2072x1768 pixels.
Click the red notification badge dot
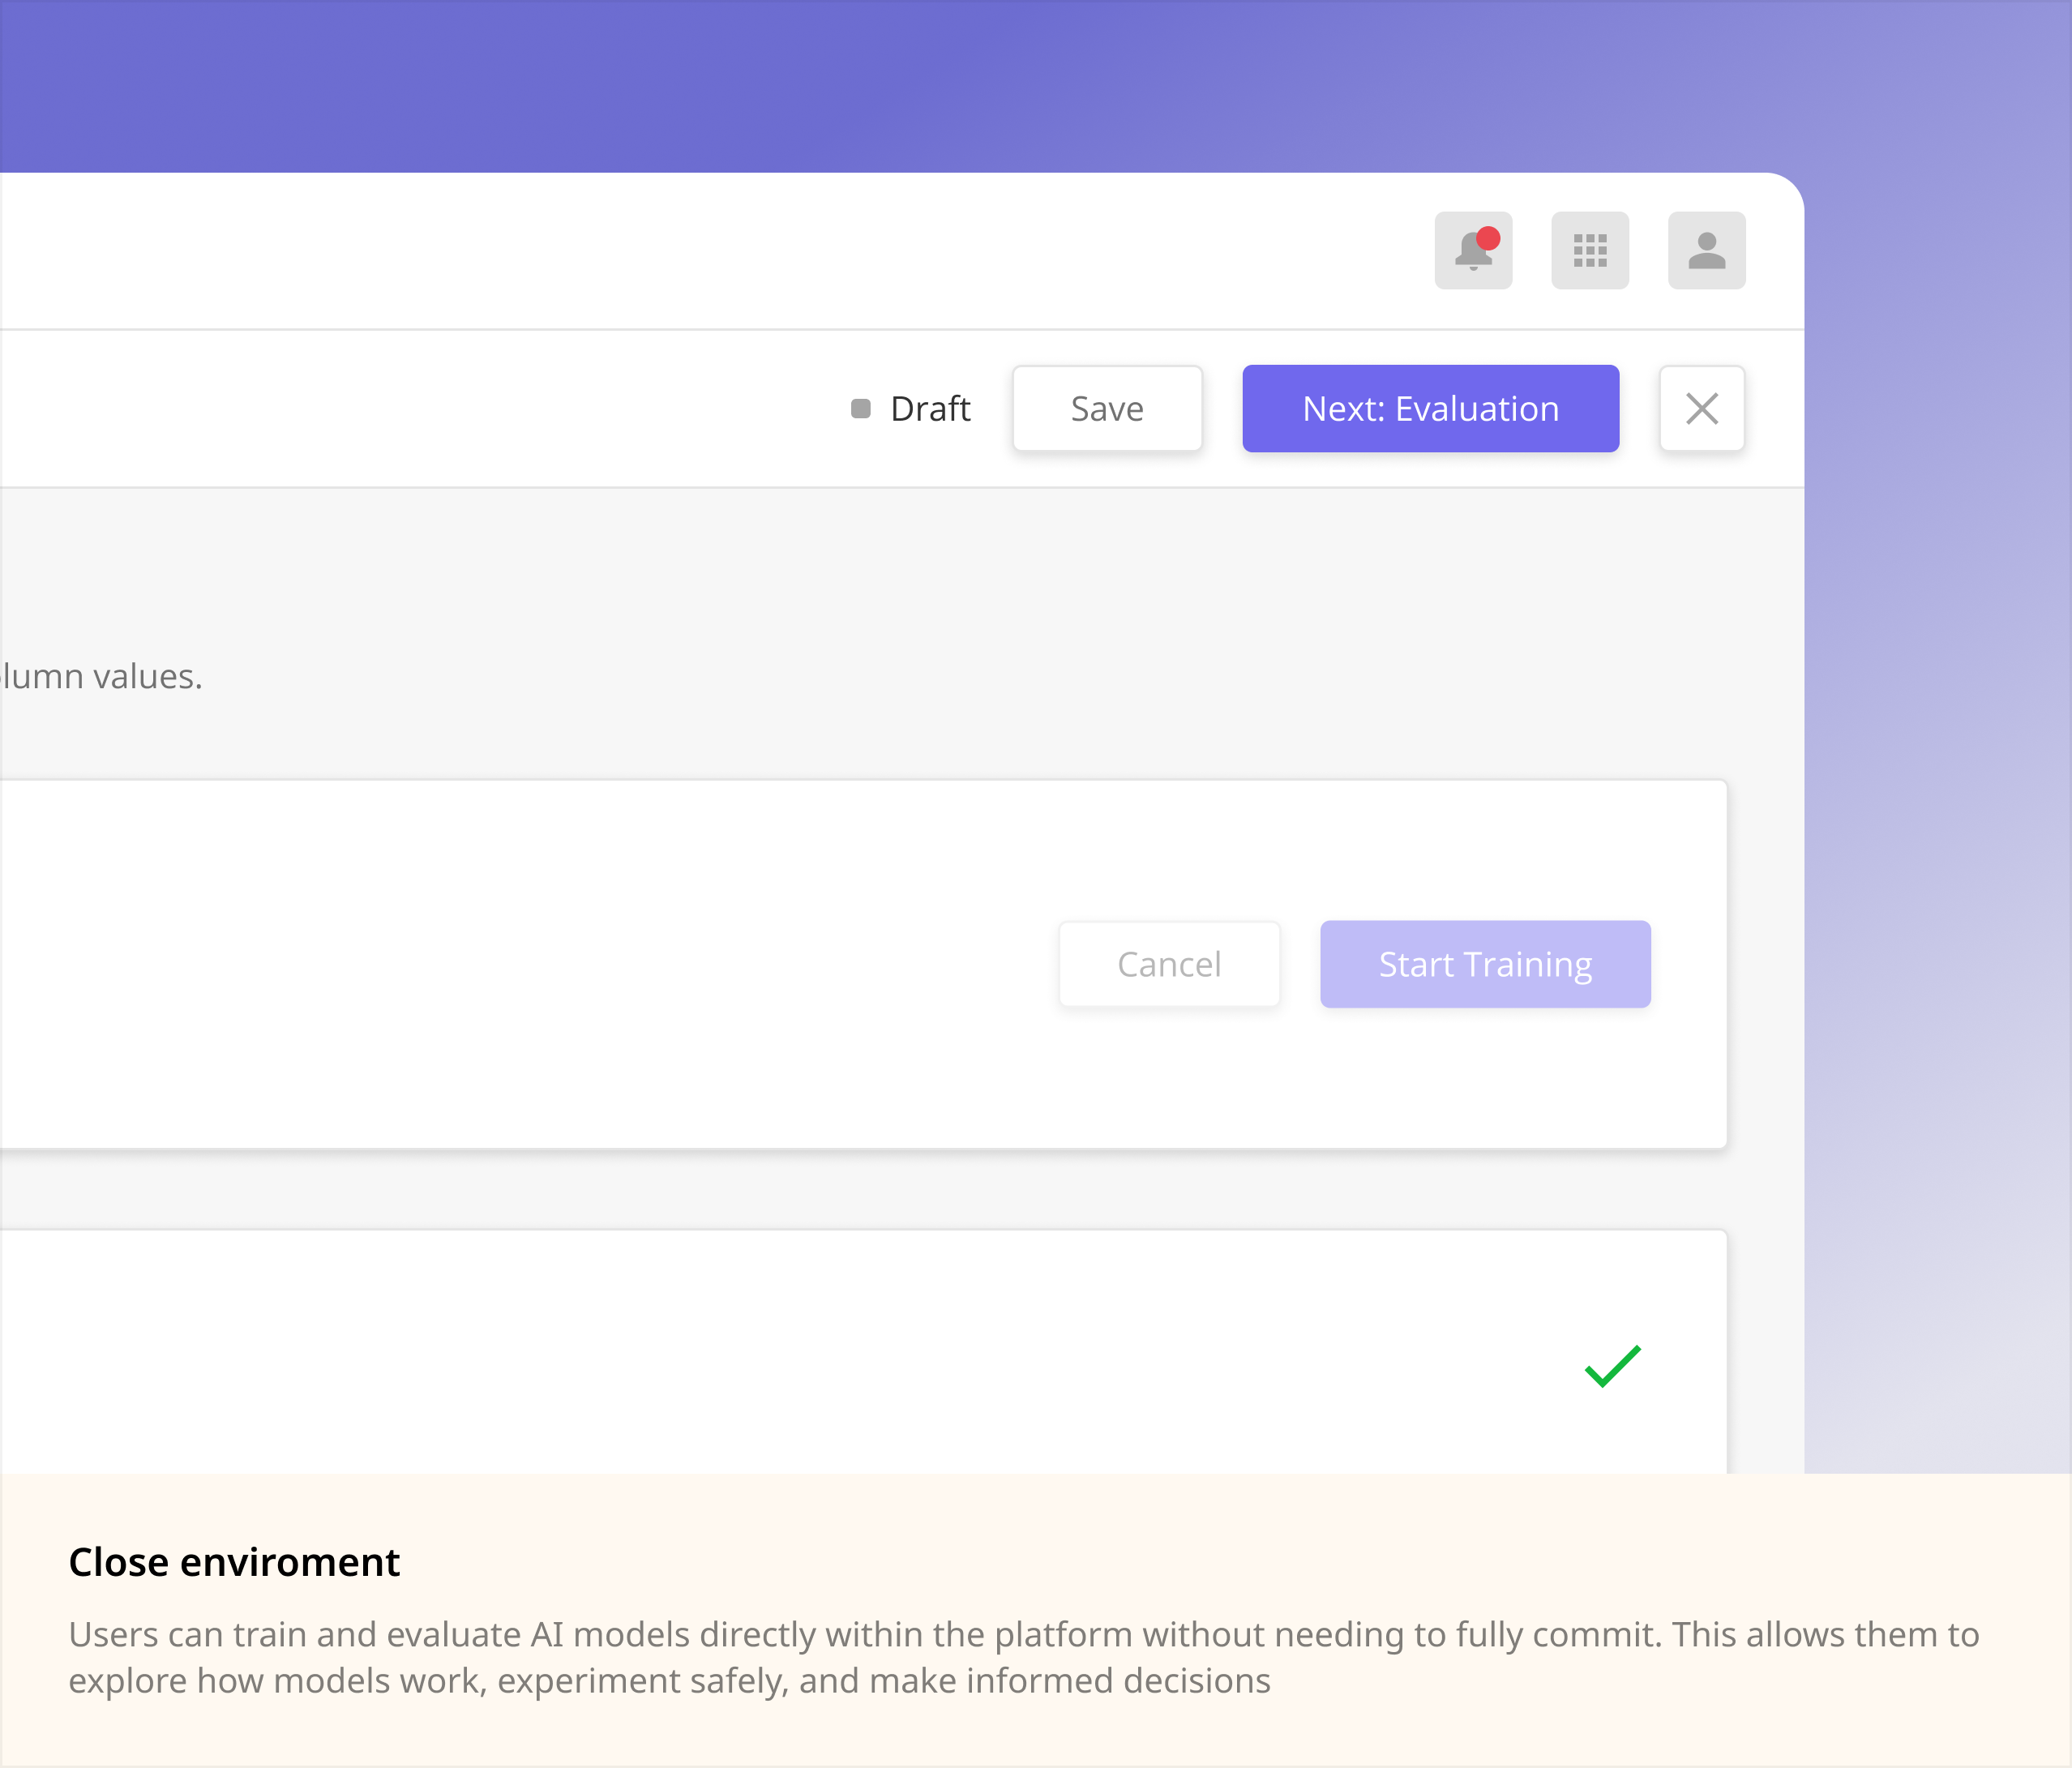[x=1488, y=238]
